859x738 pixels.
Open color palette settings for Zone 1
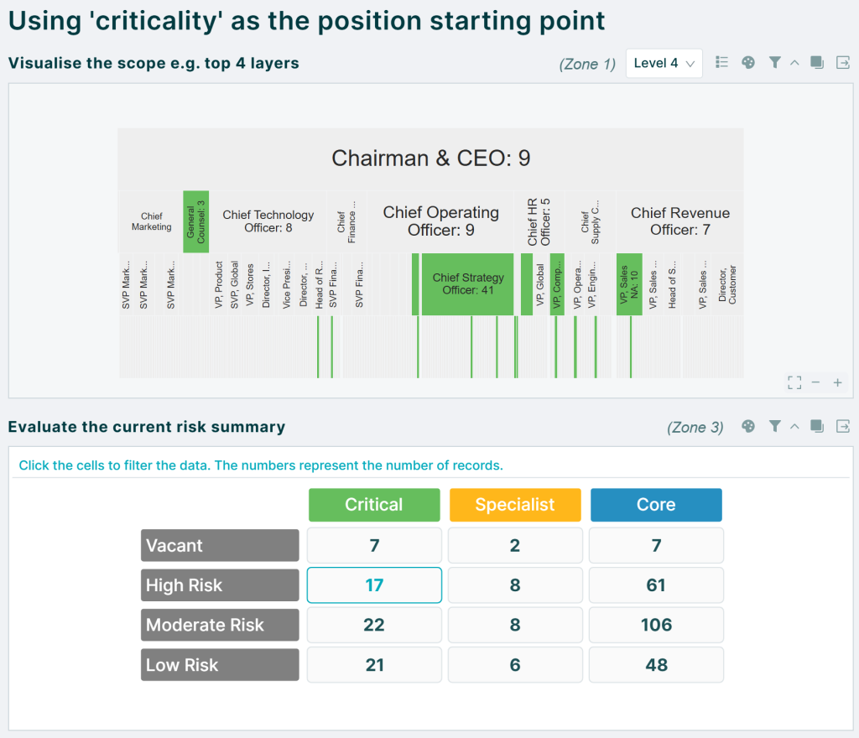click(747, 62)
